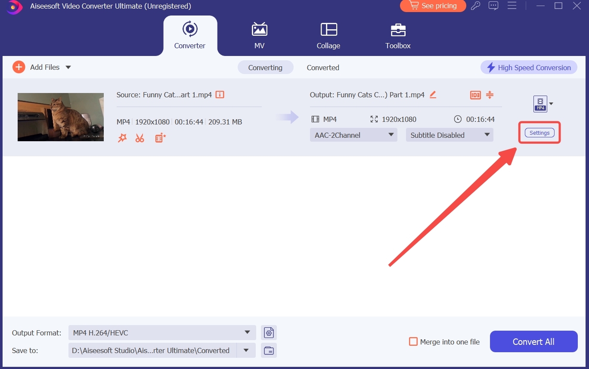The height and width of the screenshot is (369, 589).
Task: Open custom profile settings gear icon
Action: [x=269, y=332]
